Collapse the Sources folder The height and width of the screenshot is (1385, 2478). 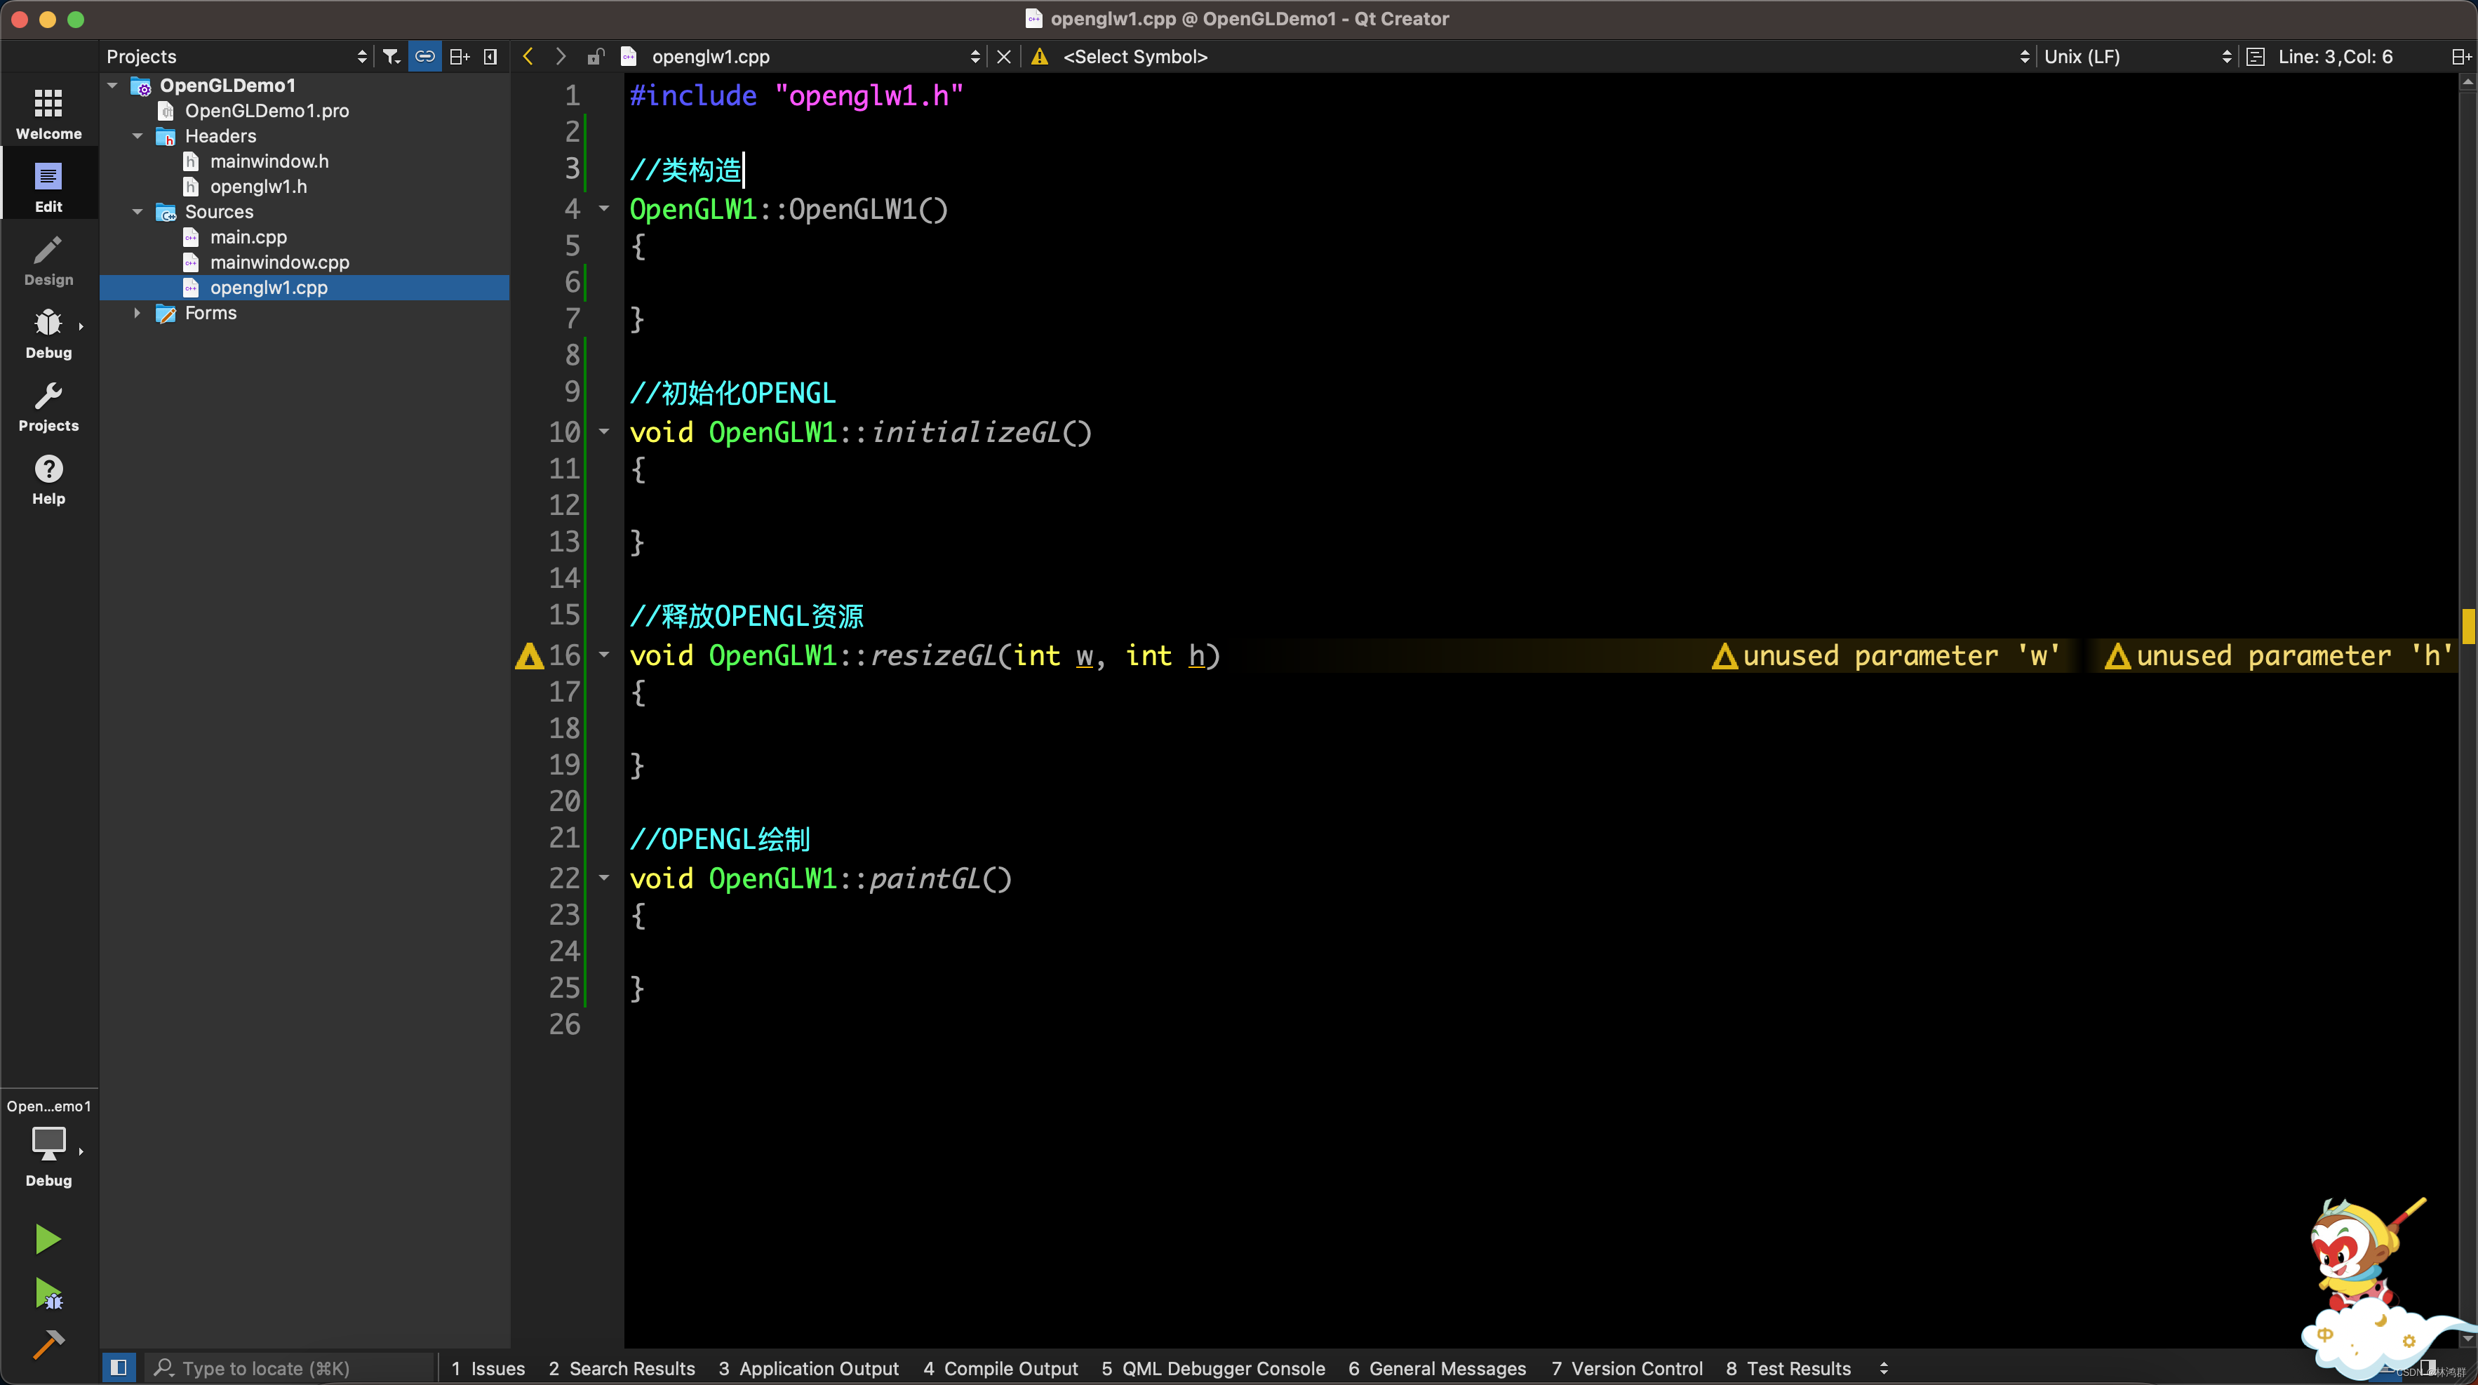click(138, 212)
